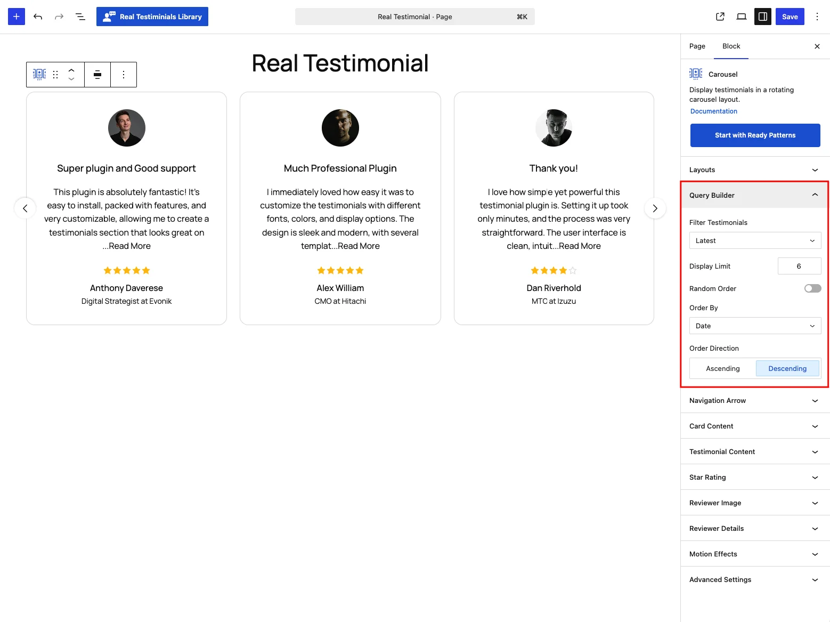Select Dan Riverhold's avatar photo
830x622 pixels.
pyautogui.click(x=554, y=128)
